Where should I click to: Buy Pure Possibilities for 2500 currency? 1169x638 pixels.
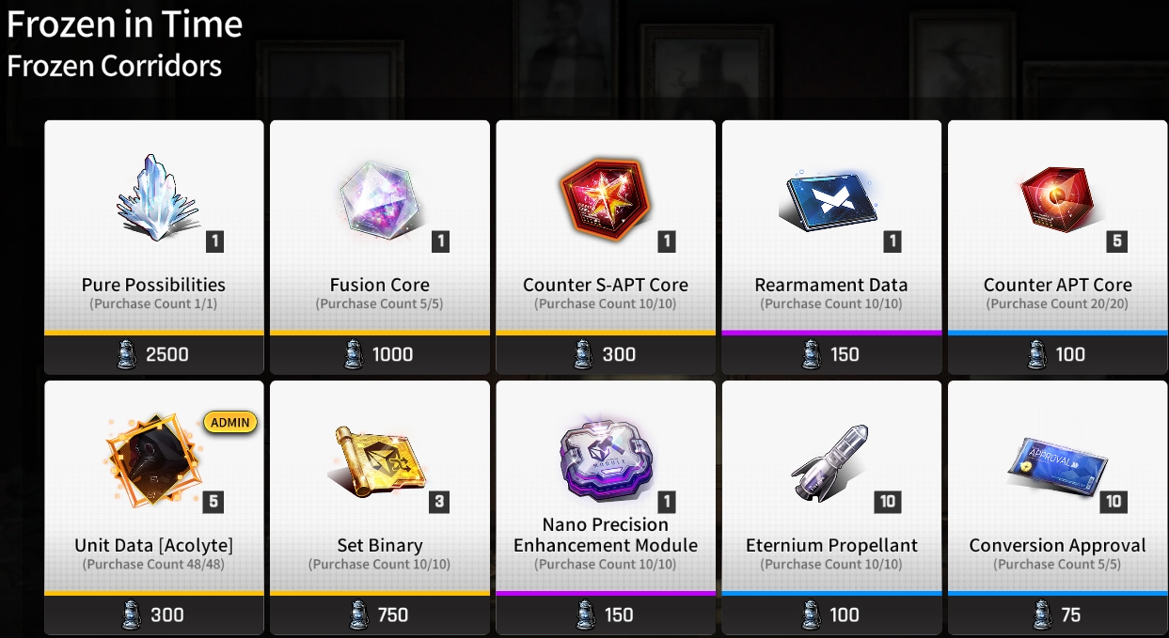click(x=154, y=354)
